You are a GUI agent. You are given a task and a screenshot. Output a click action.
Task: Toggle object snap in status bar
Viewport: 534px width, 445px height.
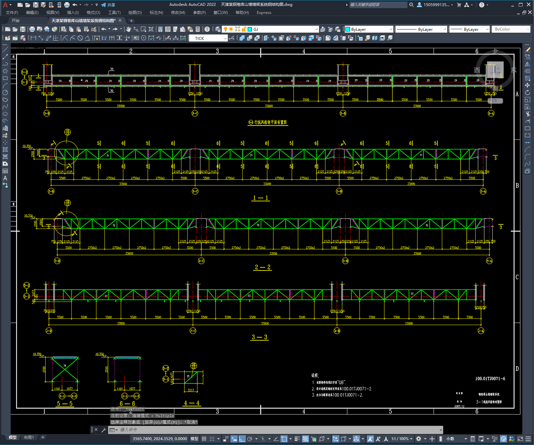click(284, 439)
